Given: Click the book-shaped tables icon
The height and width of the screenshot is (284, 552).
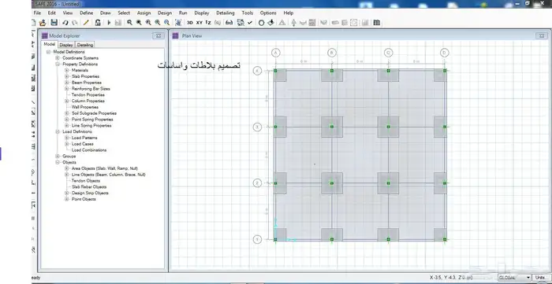Looking at the screenshot, I should [377, 23].
